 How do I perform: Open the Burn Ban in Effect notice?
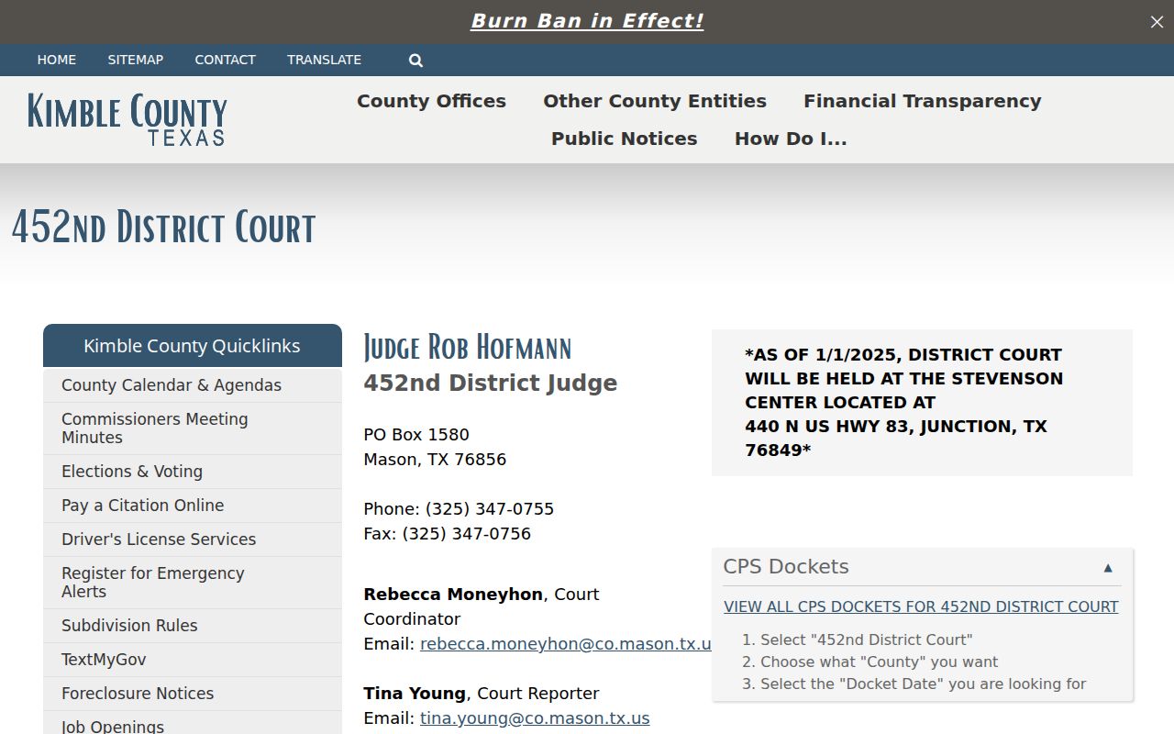pyautogui.click(x=587, y=21)
